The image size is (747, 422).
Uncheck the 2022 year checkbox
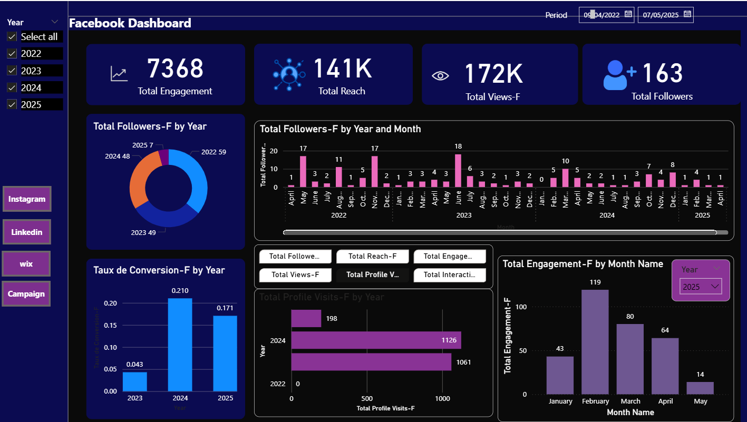[12, 54]
